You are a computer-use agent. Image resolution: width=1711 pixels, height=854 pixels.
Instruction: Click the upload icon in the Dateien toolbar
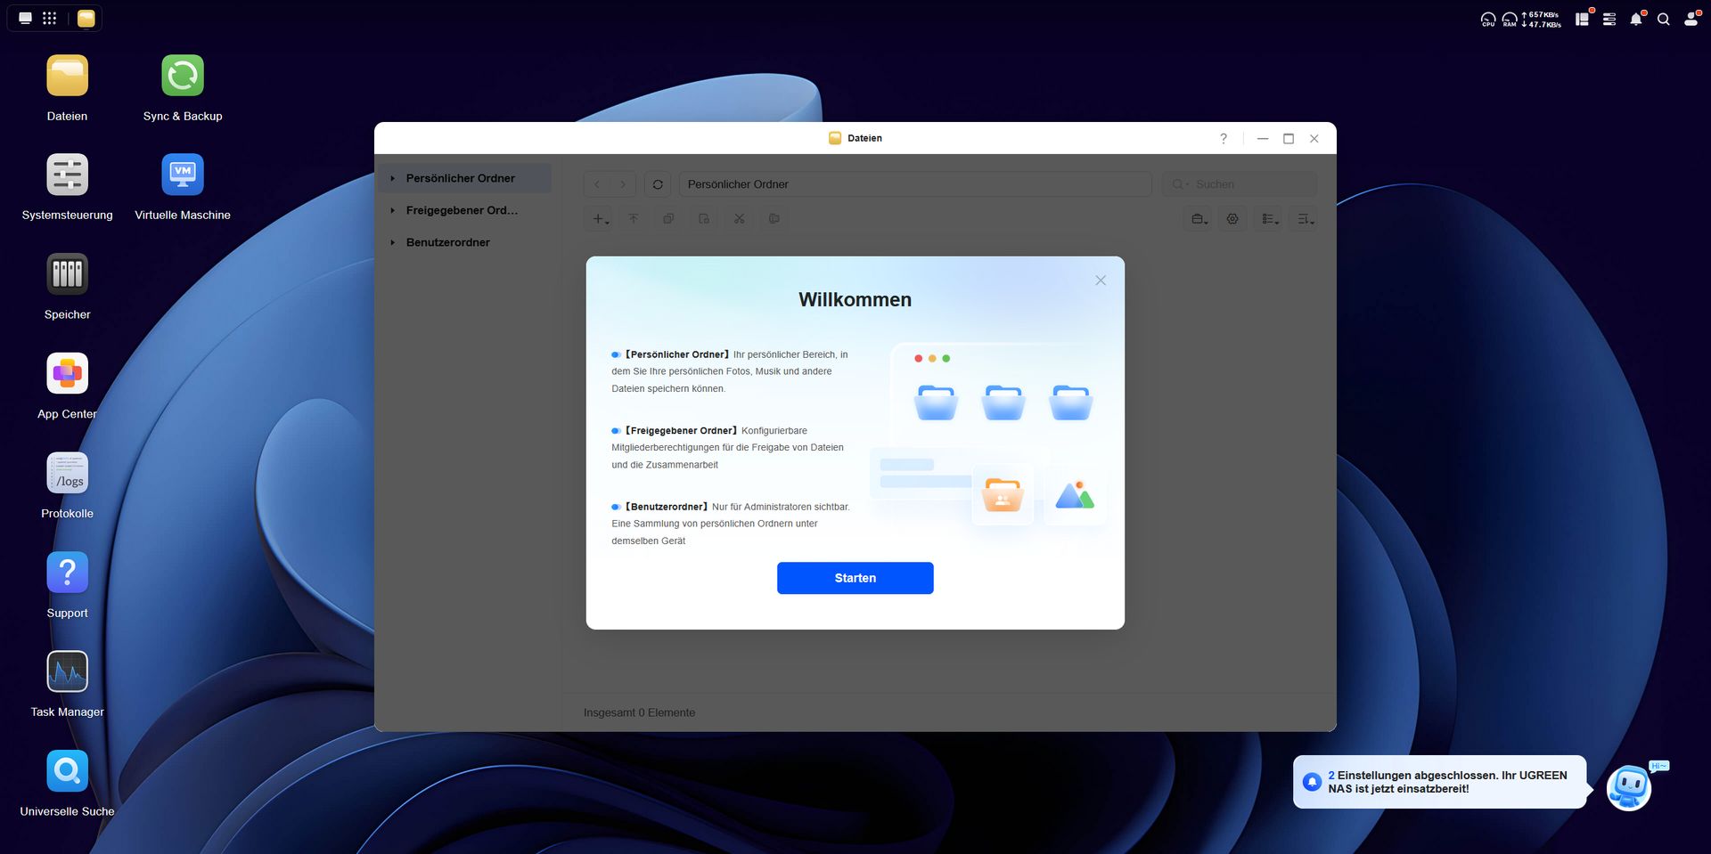[634, 218]
